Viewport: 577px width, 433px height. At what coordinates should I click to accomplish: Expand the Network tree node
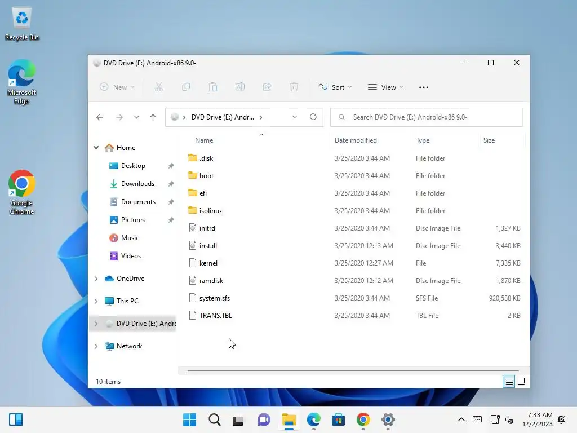pyautogui.click(x=96, y=347)
